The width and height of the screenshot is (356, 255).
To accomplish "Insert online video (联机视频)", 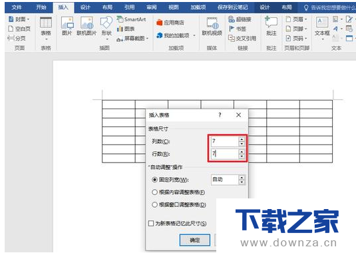I will [212, 26].
